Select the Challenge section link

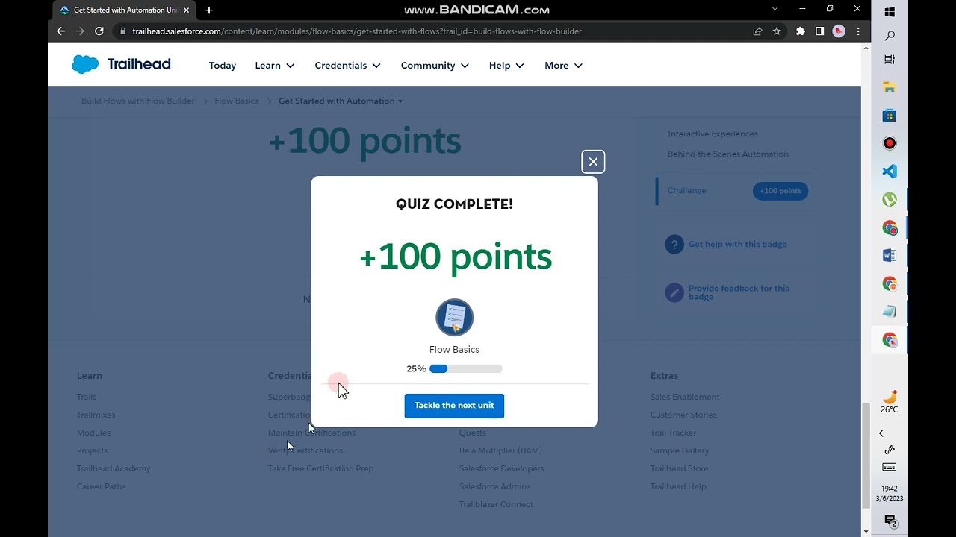(687, 191)
